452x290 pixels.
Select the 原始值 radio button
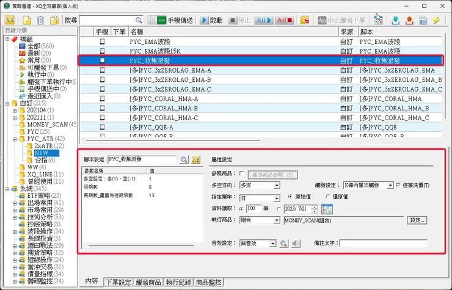tap(290, 197)
